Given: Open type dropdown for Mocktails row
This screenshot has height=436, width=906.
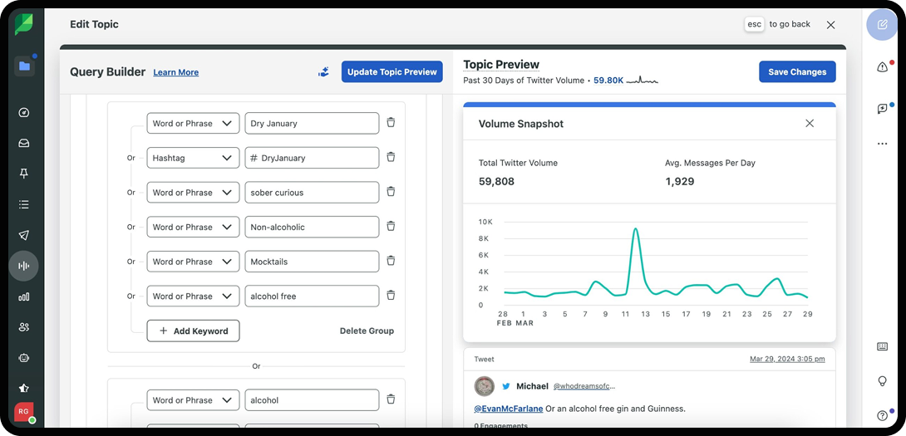Looking at the screenshot, I should 193,262.
